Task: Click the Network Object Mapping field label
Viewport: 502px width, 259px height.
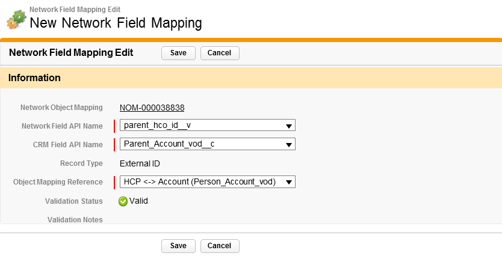Action: click(x=61, y=108)
